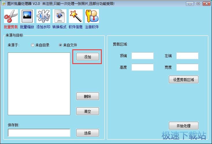The width and height of the screenshot is (212, 144).
Task: Focus the 高度 input field
Action: click(143, 67)
